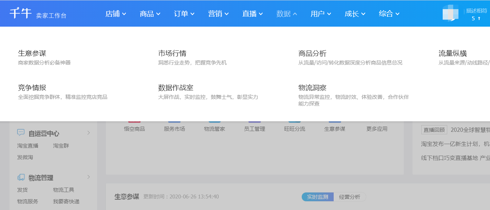This screenshot has width=490, height=210.
Task: Select 市场行情 in the 数据 menu
Action: click(172, 53)
